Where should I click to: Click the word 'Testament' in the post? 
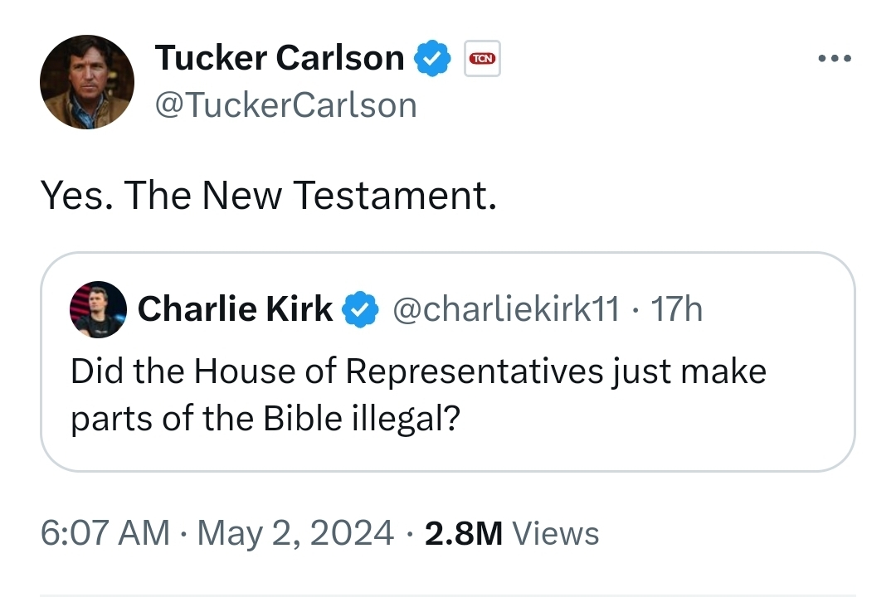tap(394, 196)
